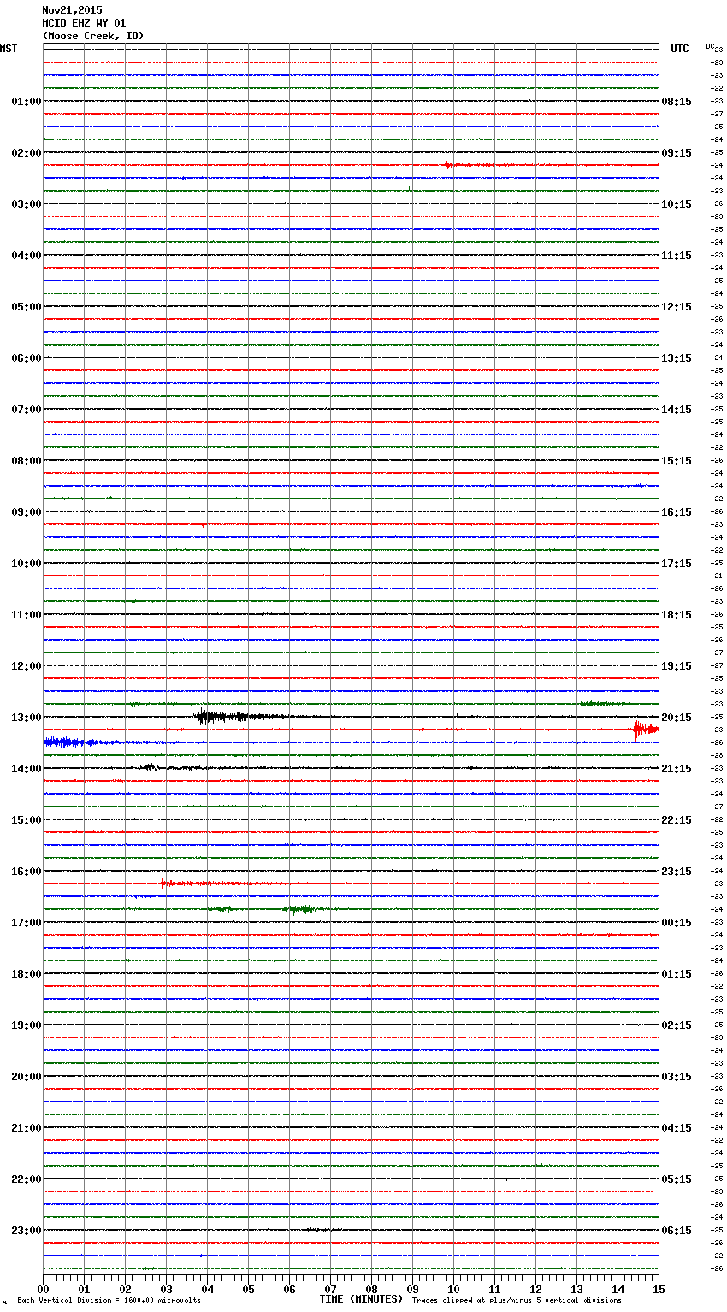Click the 04:15 UTC row label
The width and height of the screenshot is (727, 1312).
pos(677,1128)
